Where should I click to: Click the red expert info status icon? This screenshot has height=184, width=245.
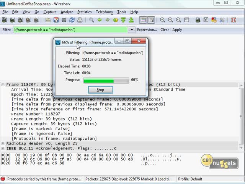(3, 179)
